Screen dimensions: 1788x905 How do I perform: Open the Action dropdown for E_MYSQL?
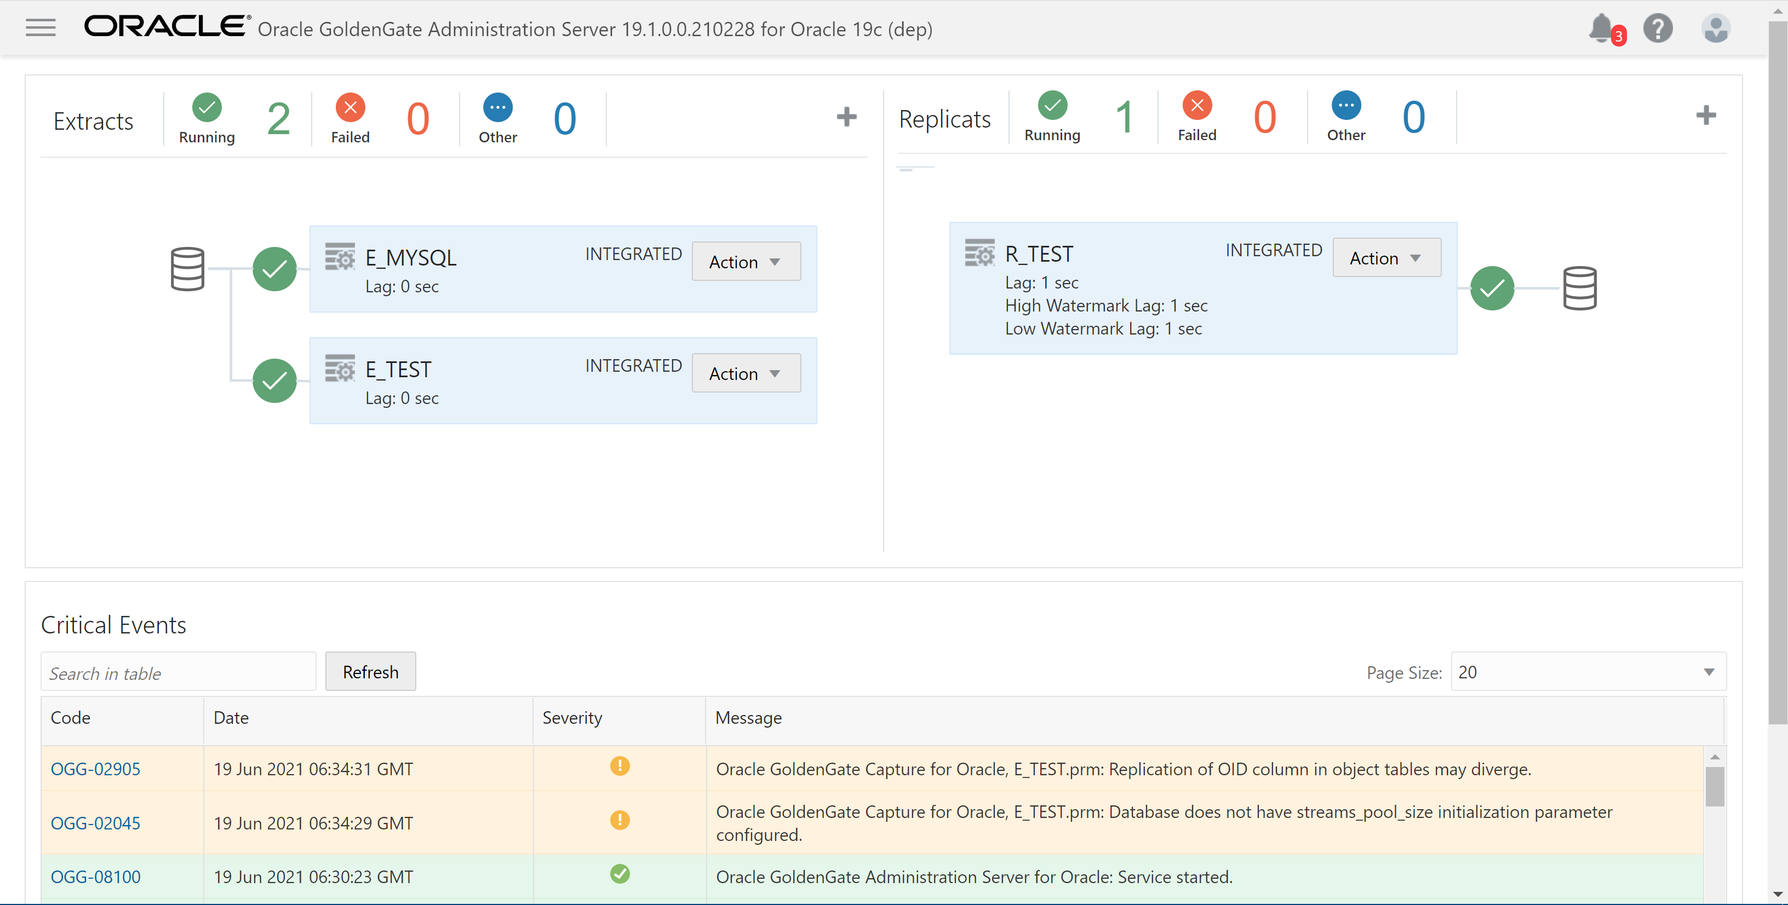point(746,262)
